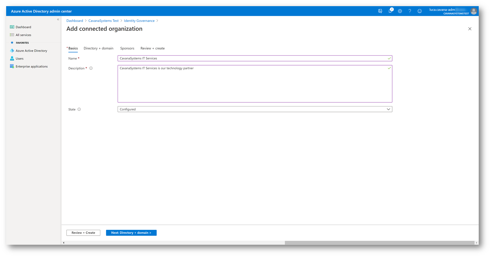
Task: Open the help question mark
Action: 410,11
